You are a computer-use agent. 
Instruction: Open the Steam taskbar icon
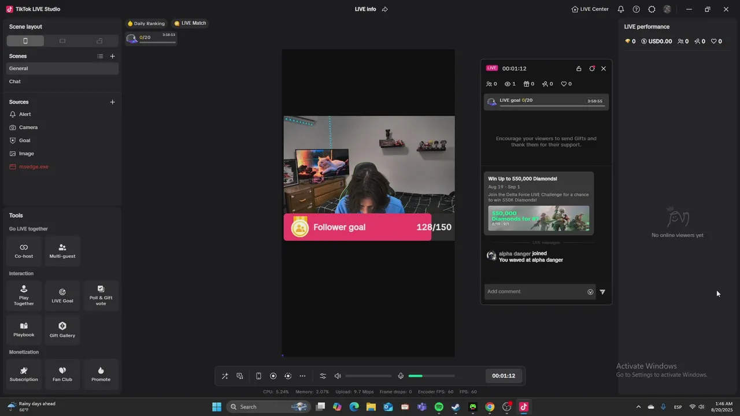click(456, 407)
